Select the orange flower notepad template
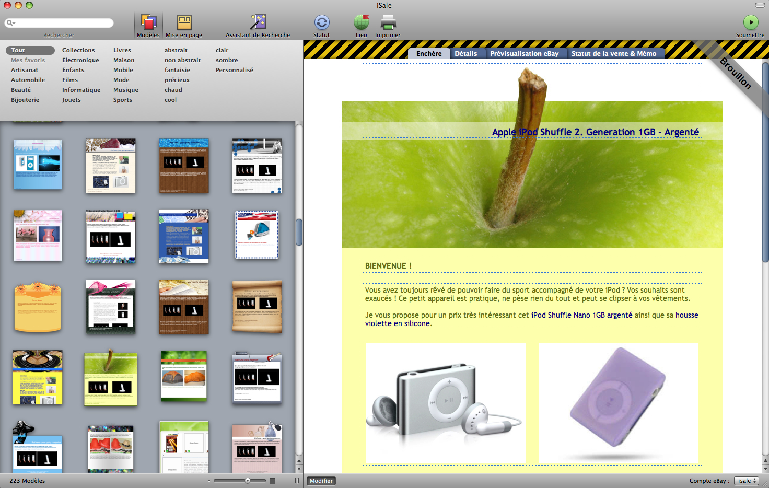The width and height of the screenshot is (769, 488). [38, 307]
